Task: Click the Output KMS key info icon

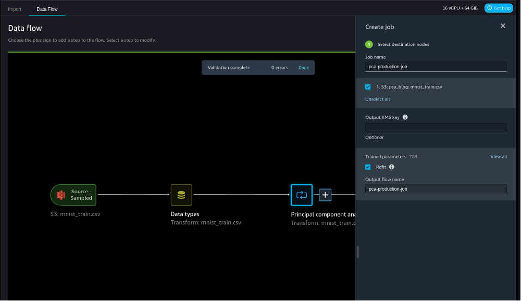Action: point(405,117)
